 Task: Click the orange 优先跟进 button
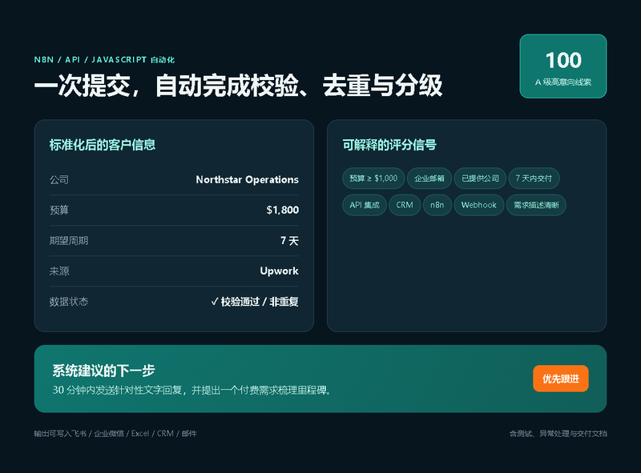pyautogui.click(x=560, y=379)
